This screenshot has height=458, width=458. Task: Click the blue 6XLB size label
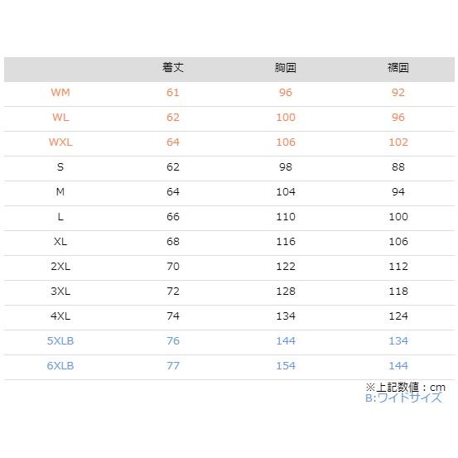click(60, 366)
